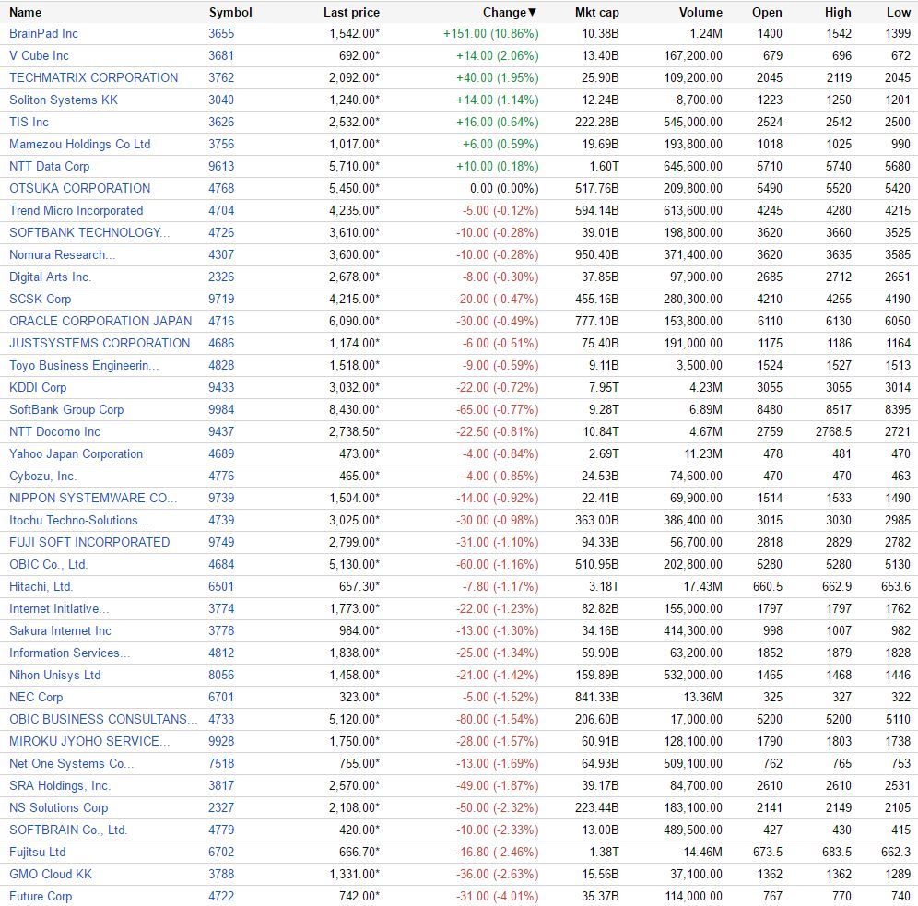Sort by Name column header
Screen dimensions: 918x906
tap(25, 12)
